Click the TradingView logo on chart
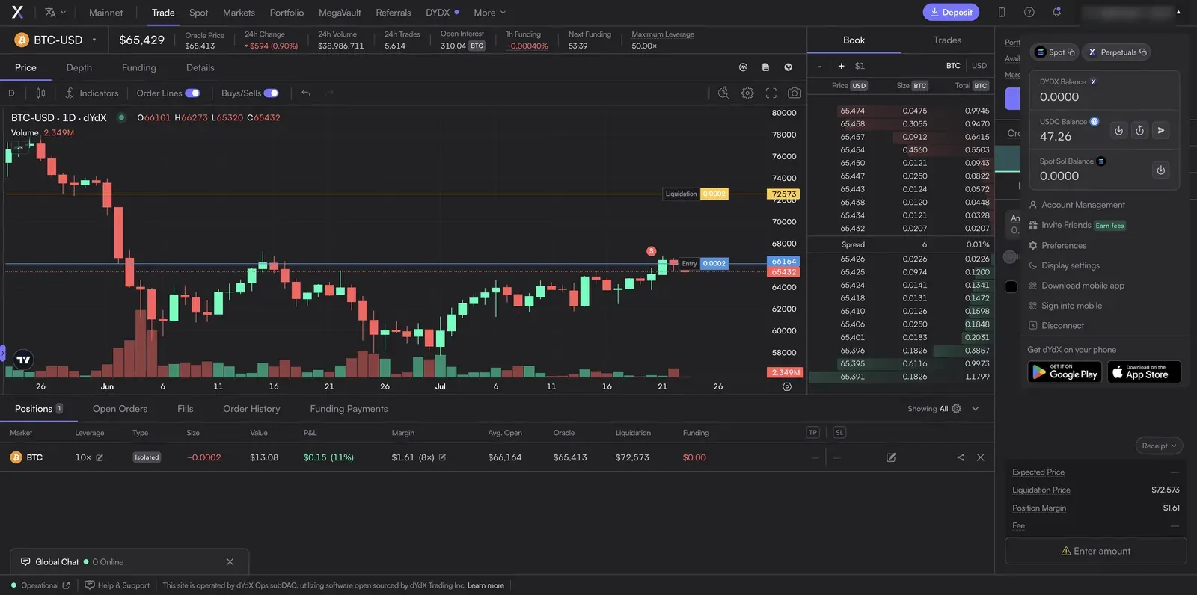 pos(23,360)
